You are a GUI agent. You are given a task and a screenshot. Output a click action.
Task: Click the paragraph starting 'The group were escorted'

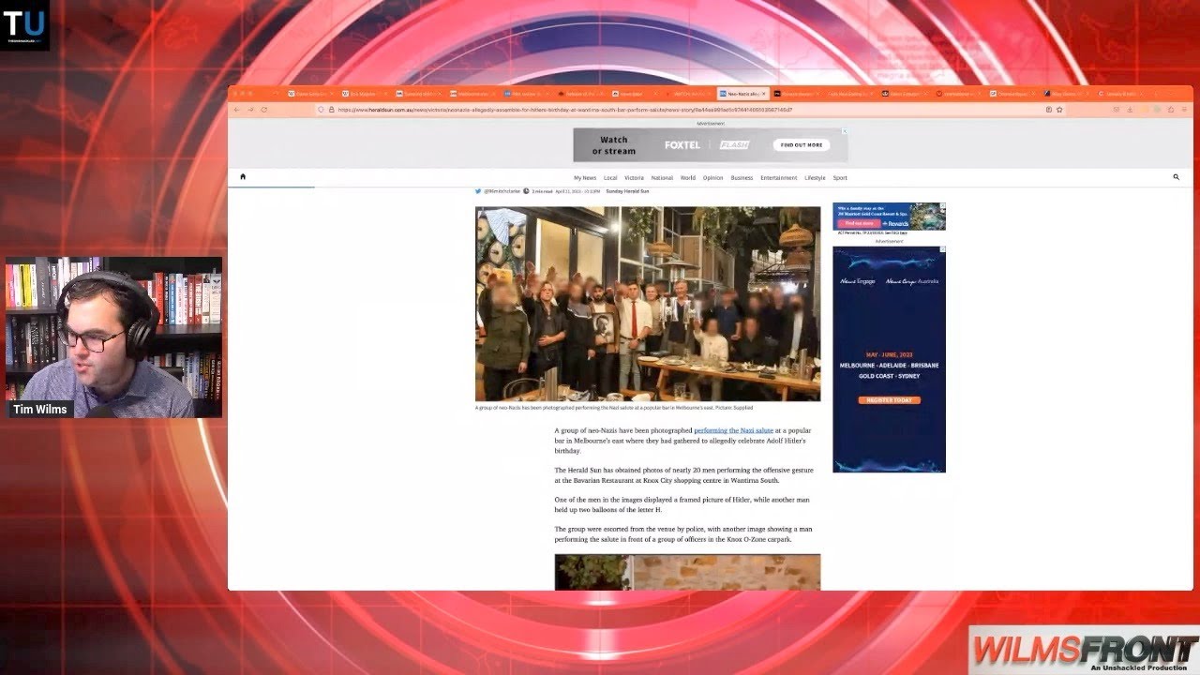click(x=682, y=534)
